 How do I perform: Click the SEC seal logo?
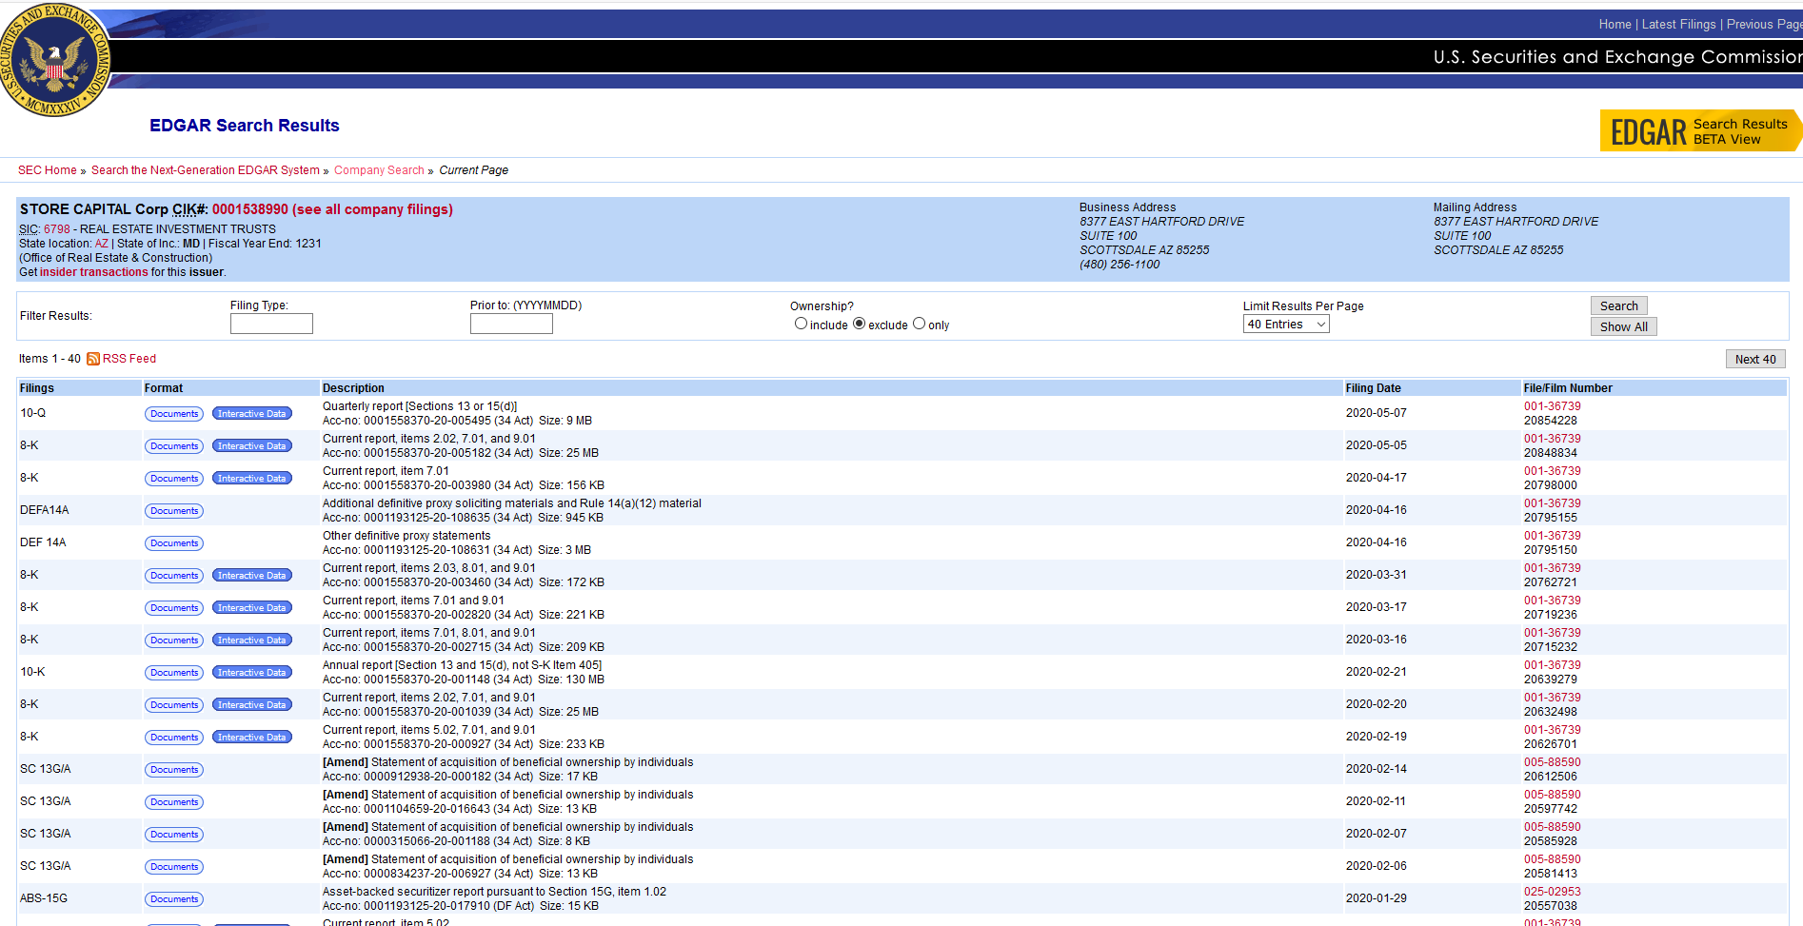(55, 59)
